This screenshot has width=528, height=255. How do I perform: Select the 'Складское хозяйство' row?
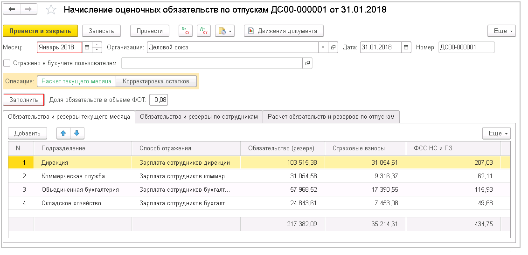259,203
